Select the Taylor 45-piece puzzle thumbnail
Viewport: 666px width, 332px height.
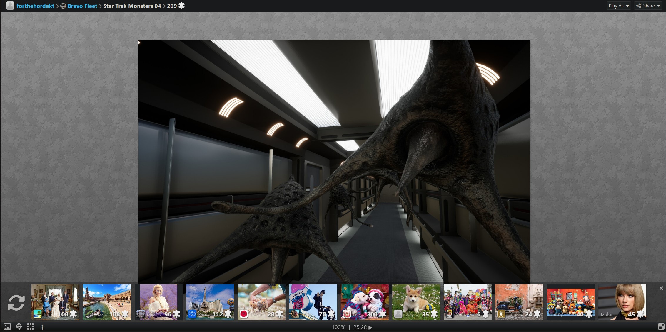(622, 302)
